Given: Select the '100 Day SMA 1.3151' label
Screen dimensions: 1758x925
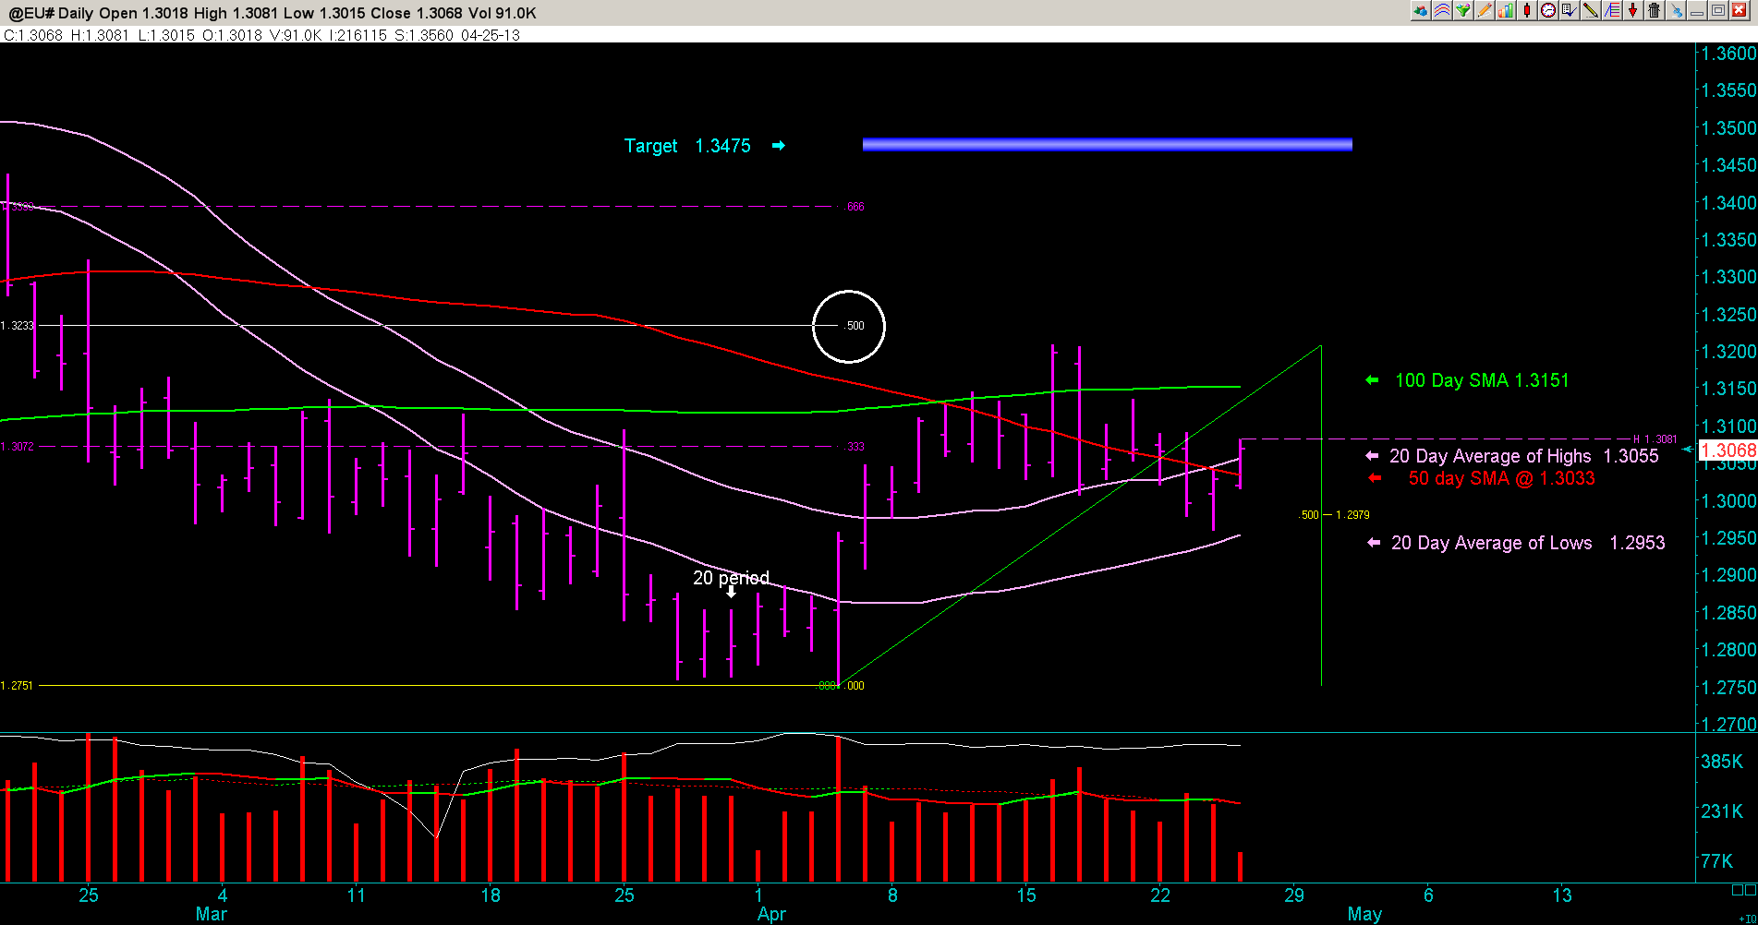Looking at the screenshot, I should point(1482,380).
